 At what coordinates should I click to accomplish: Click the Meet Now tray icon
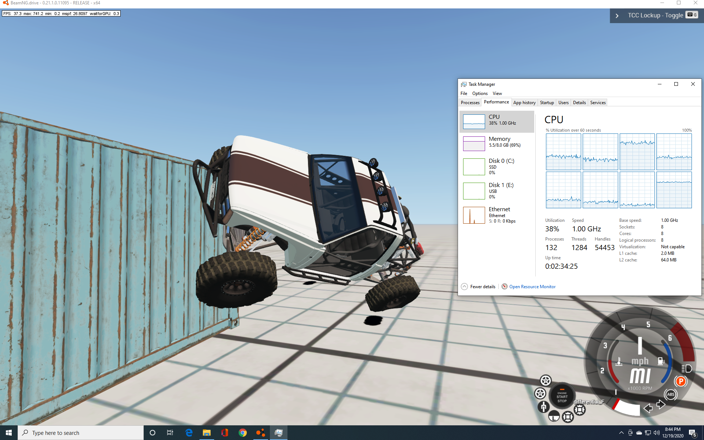coord(630,433)
